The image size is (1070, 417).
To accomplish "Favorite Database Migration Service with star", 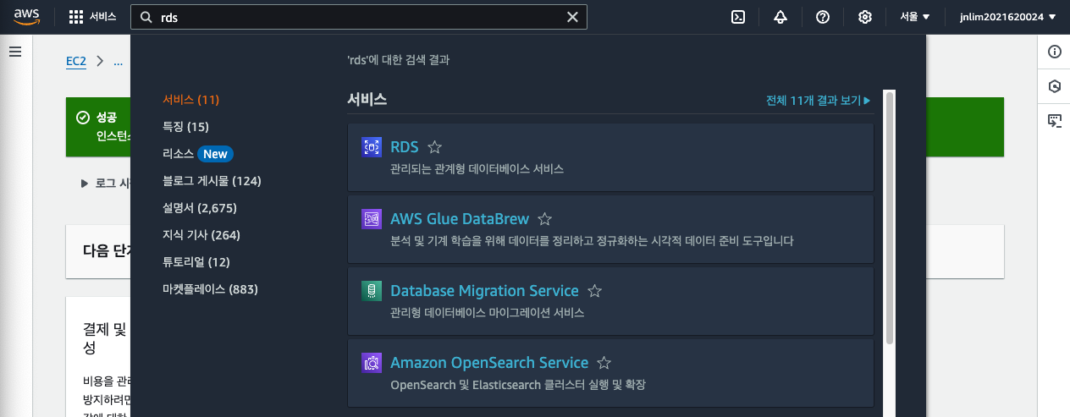I will pyautogui.click(x=594, y=291).
